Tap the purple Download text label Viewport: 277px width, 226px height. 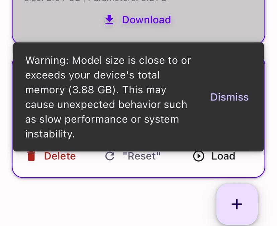click(146, 20)
